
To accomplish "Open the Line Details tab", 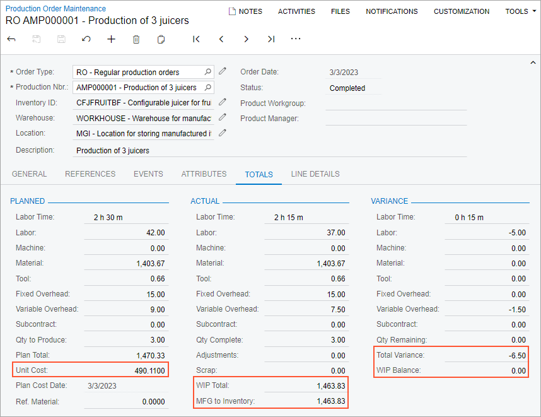I will click(315, 174).
